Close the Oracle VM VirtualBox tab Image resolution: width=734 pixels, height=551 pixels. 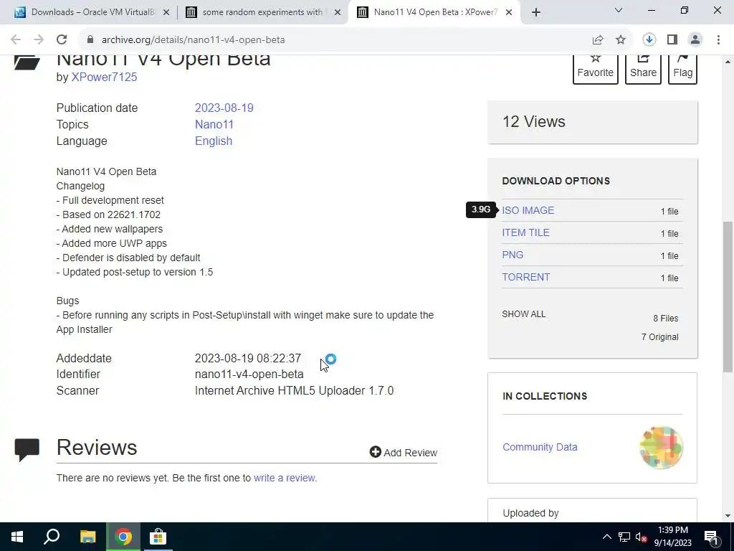click(x=166, y=12)
